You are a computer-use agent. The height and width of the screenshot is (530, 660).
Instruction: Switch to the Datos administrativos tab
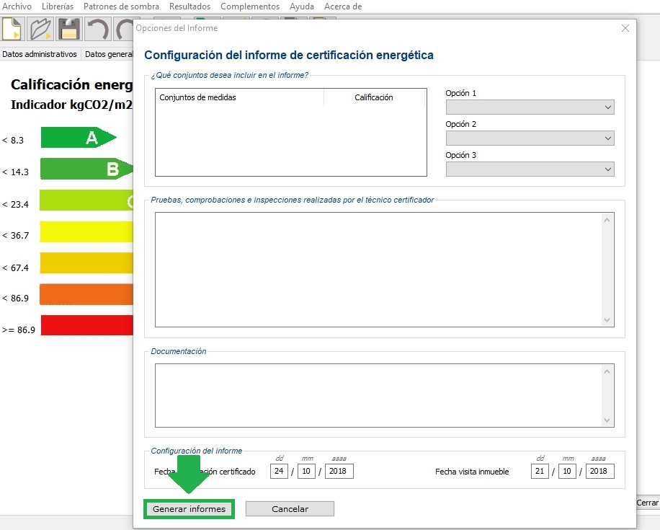click(40, 54)
